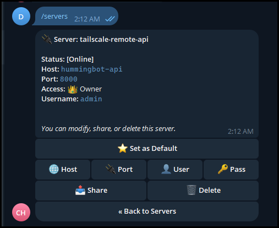Click the crown Owner access text
Viewport: 279px width, 228px height.
[85, 89]
